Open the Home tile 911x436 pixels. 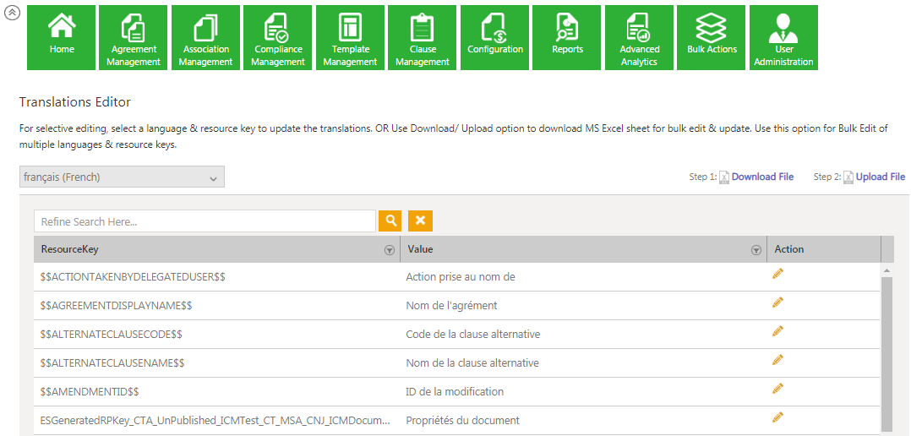point(62,37)
